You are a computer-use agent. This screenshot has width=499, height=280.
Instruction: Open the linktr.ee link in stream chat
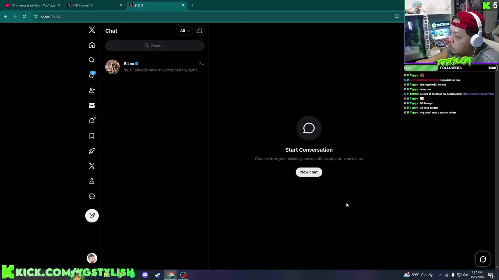click(478, 94)
